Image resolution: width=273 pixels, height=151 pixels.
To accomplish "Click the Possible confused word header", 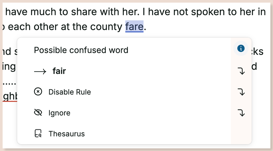I will pyautogui.click(x=81, y=50).
